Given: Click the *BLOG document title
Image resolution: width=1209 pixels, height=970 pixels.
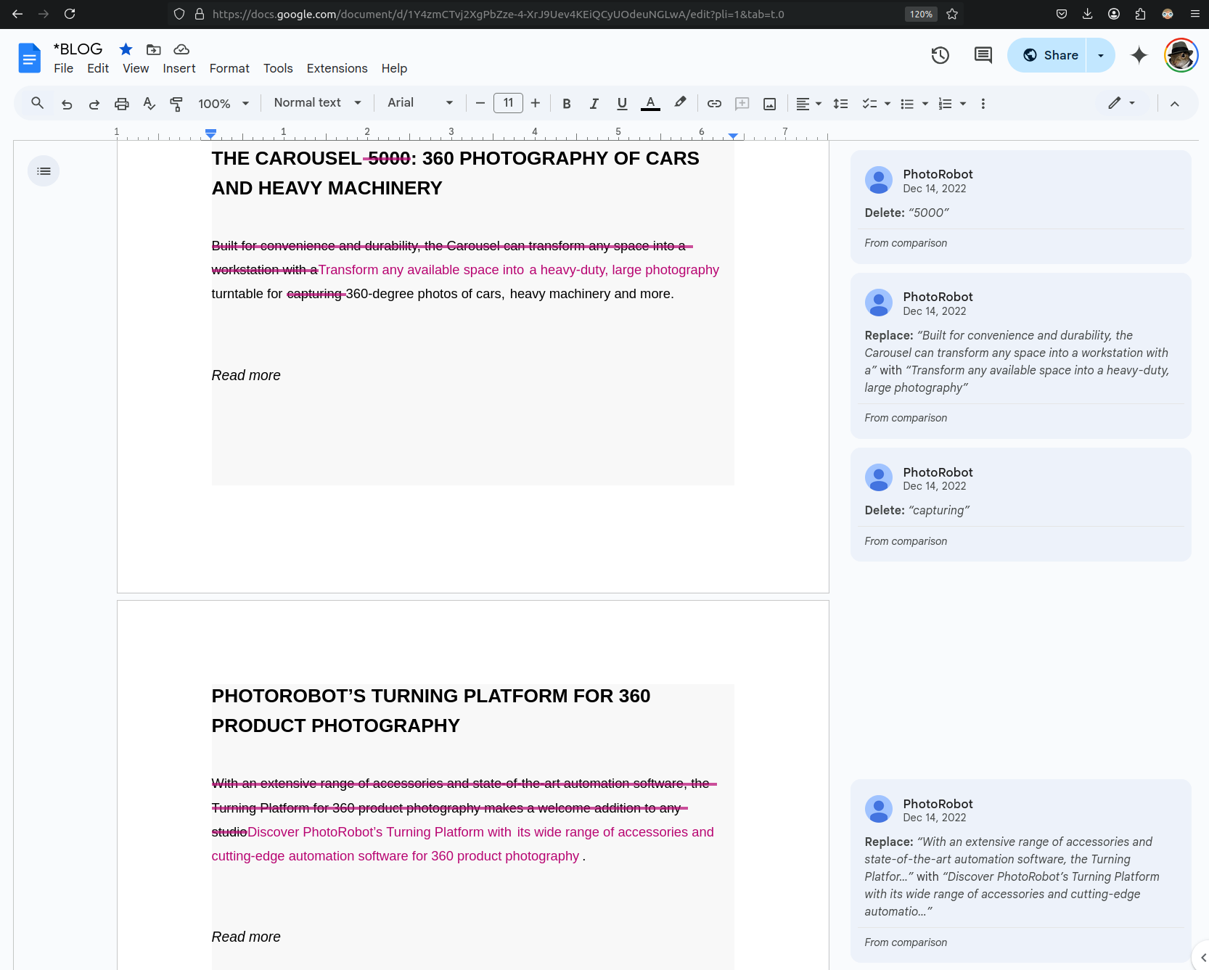Looking at the screenshot, I should click(x=78, y=49).
